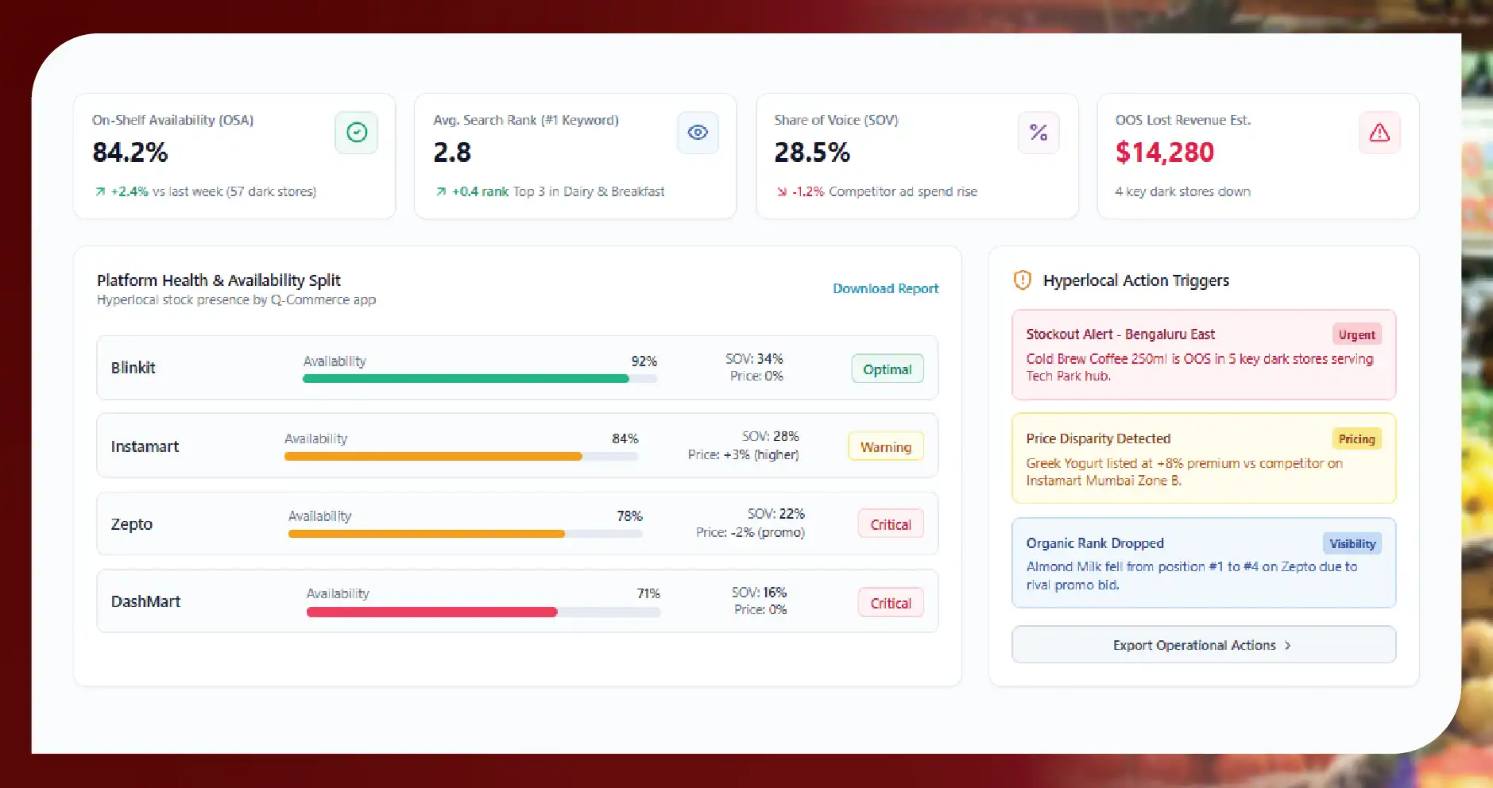Click 'SOV: 16%' in DashMart row
The width and height of the screenshot is (1493, 788).
759,593
